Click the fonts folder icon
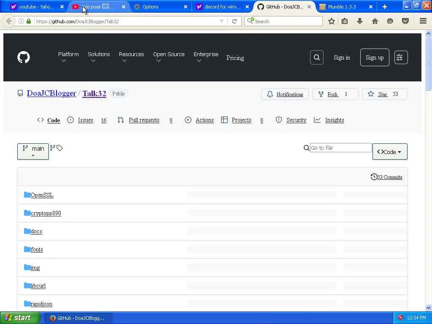 27,249
